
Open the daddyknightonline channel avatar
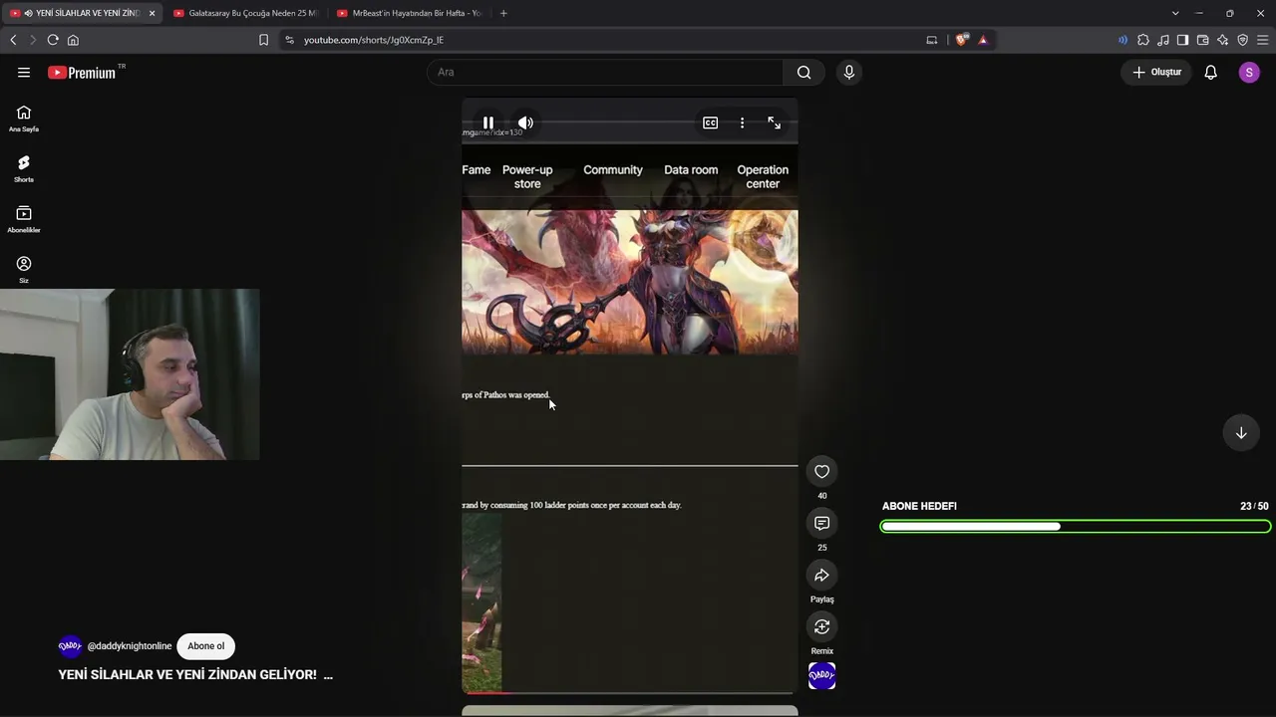(x=70, y=646)
